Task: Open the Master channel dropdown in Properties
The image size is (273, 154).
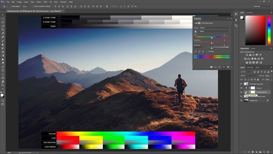Action: (x=215, y=31)
